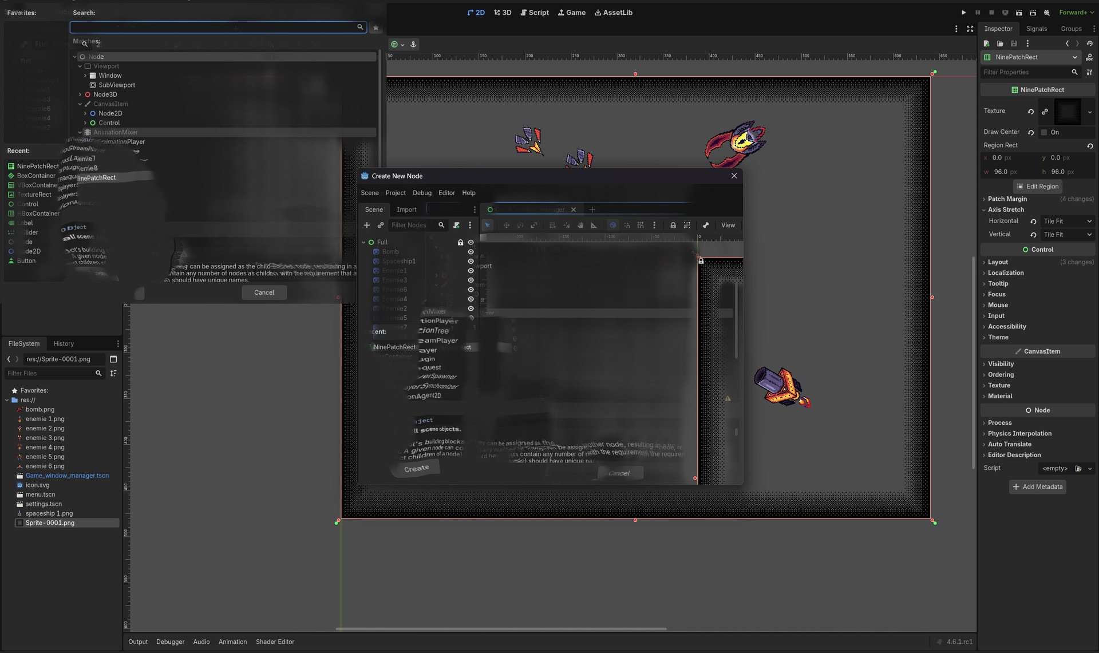Switch to the Signals tab

pyautogui.click(x=1036, y=29)
